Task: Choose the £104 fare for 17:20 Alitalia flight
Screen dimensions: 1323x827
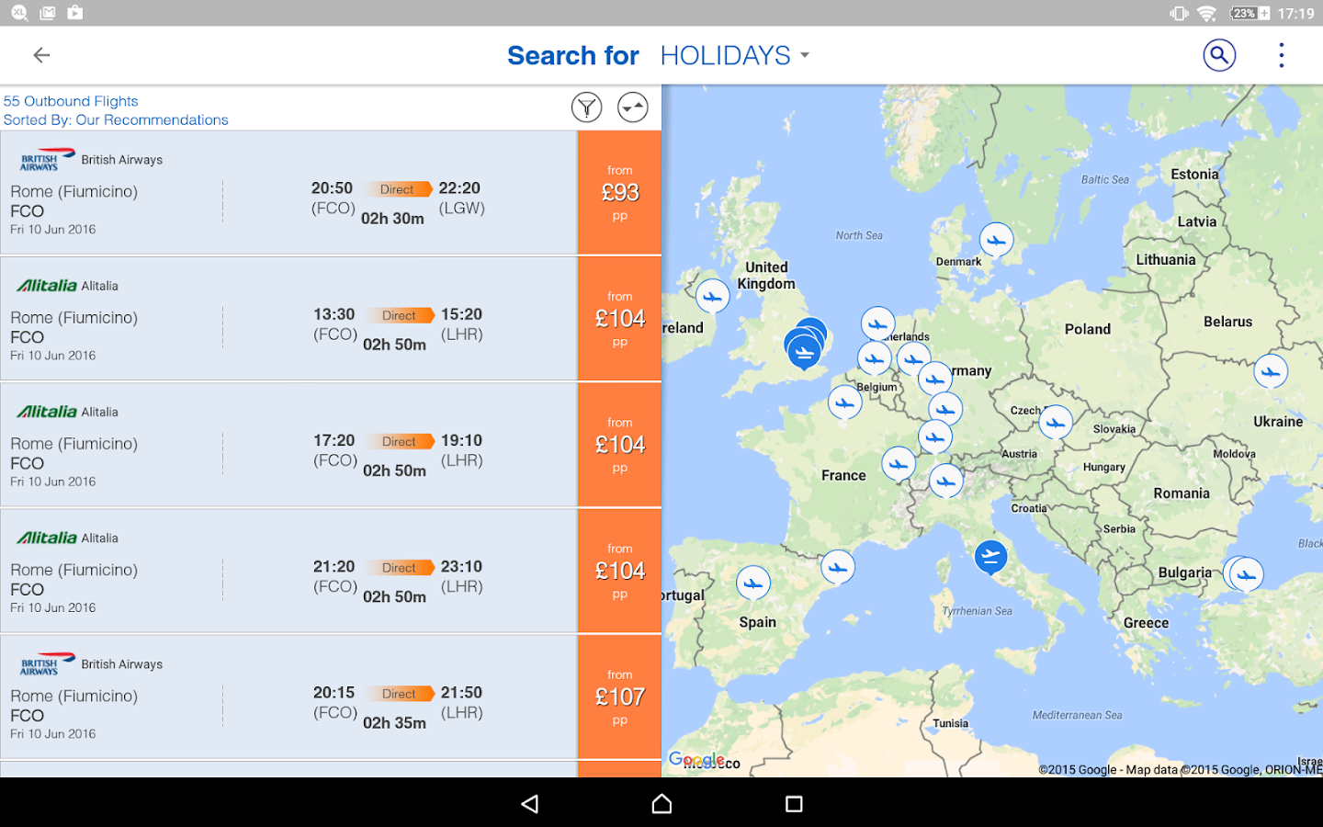Action: (620, 445)
